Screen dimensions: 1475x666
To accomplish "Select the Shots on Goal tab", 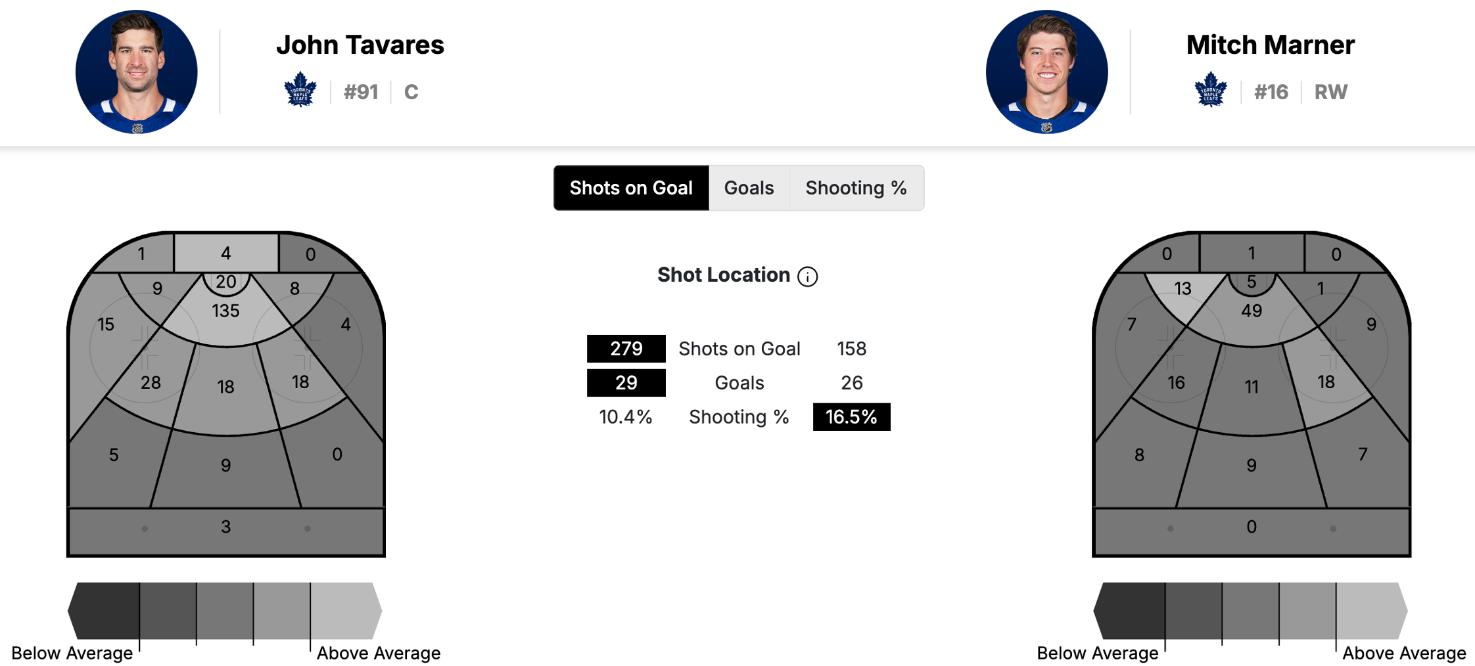I will click(631, 188).
